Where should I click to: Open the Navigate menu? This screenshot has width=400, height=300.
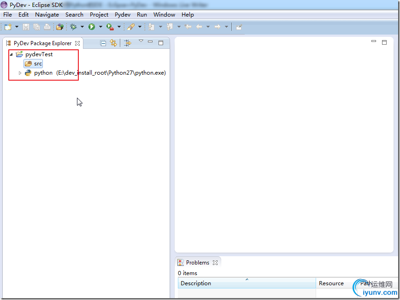tap(47, 15)
